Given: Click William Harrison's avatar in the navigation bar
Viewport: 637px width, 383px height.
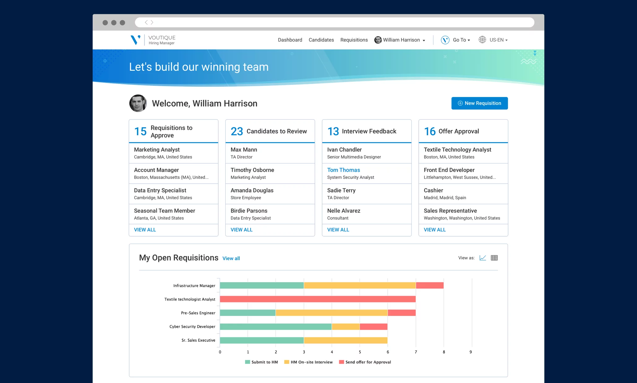Looking at the screenshot, I should click(x=378, y=40).
